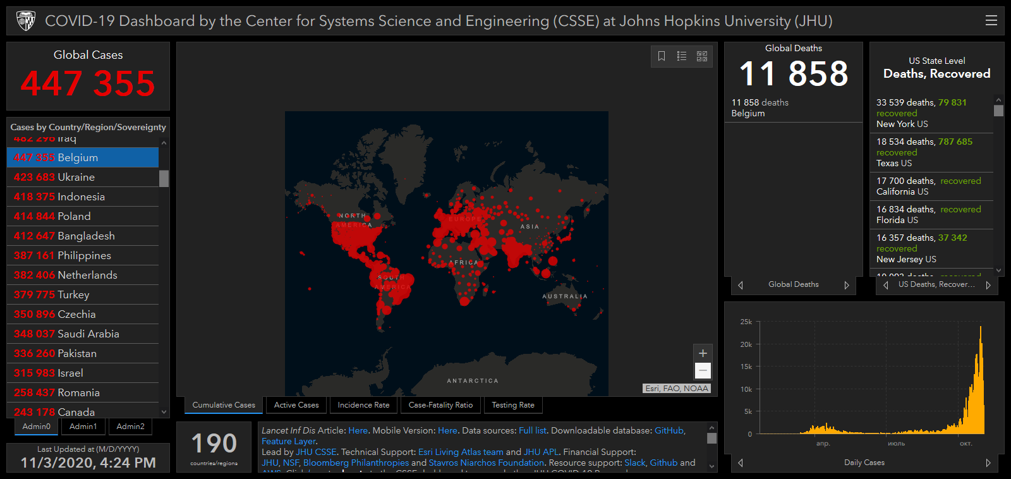Select Pakistan in country list
This screenshot has height=479, width=1011.
[83, 353]
